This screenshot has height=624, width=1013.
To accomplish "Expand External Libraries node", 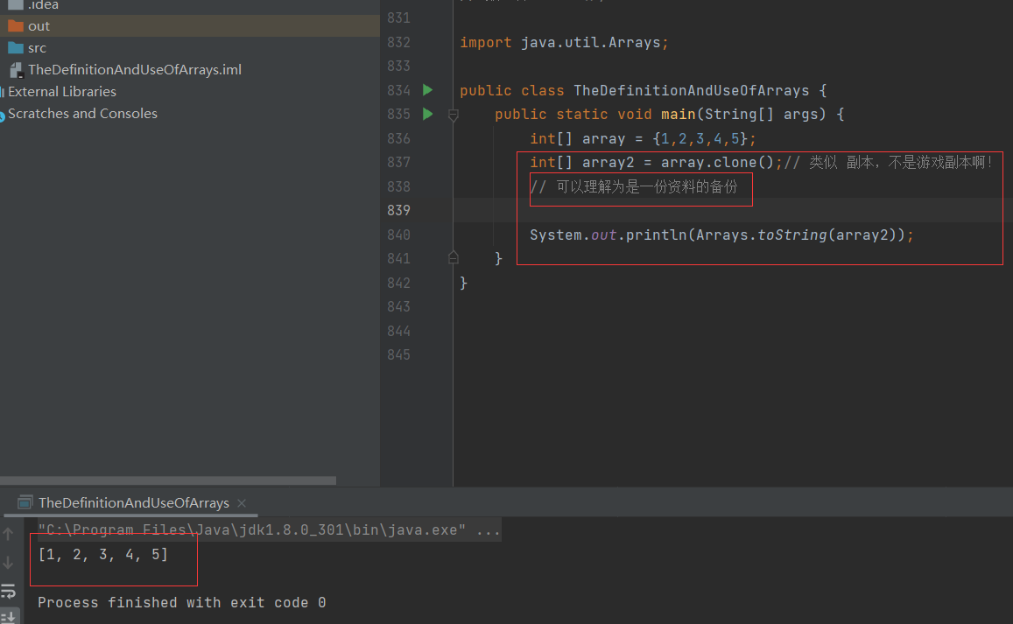I will pyautogui.click(x=62, y=92).
